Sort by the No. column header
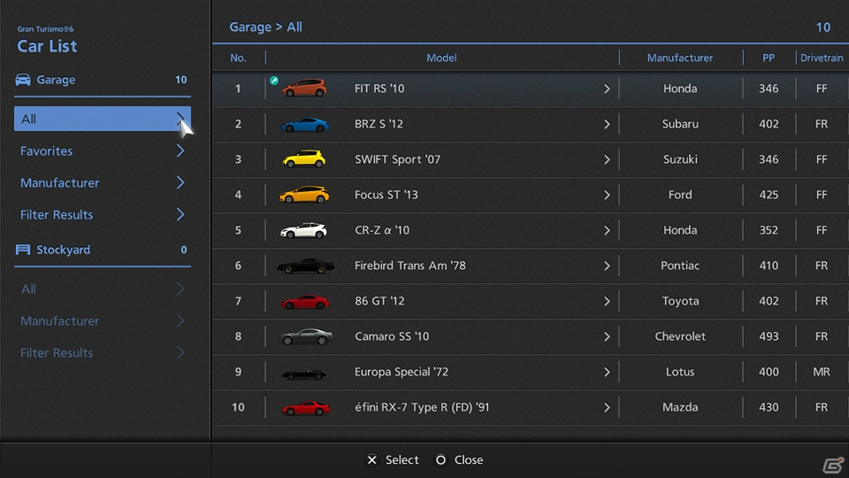The height and width of the screenshot is (478, 849). 238,58
